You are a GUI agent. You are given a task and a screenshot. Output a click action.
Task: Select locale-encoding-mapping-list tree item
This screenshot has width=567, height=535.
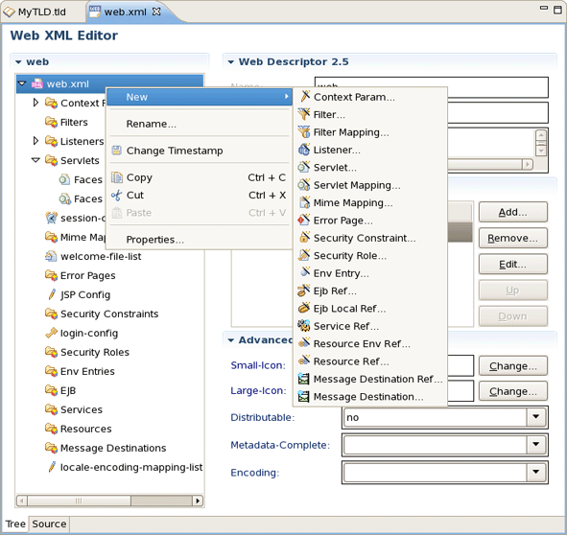click(130, 467)
